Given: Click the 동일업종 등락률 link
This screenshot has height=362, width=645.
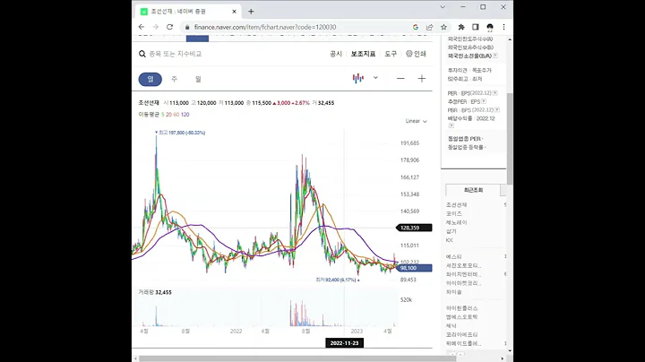Looking at the screenshot, I should [x=466, y=147].
